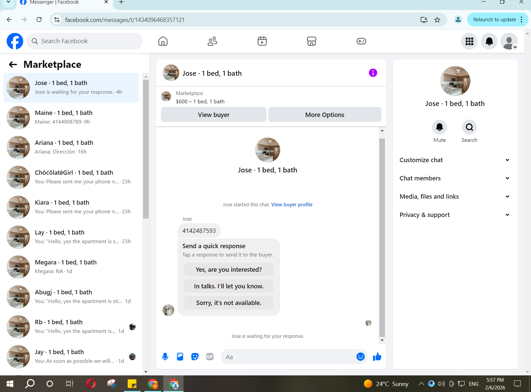
Task: Click the Marketplace listing $600 – 1 bed, 1 bath
Action: click(200, 102)
